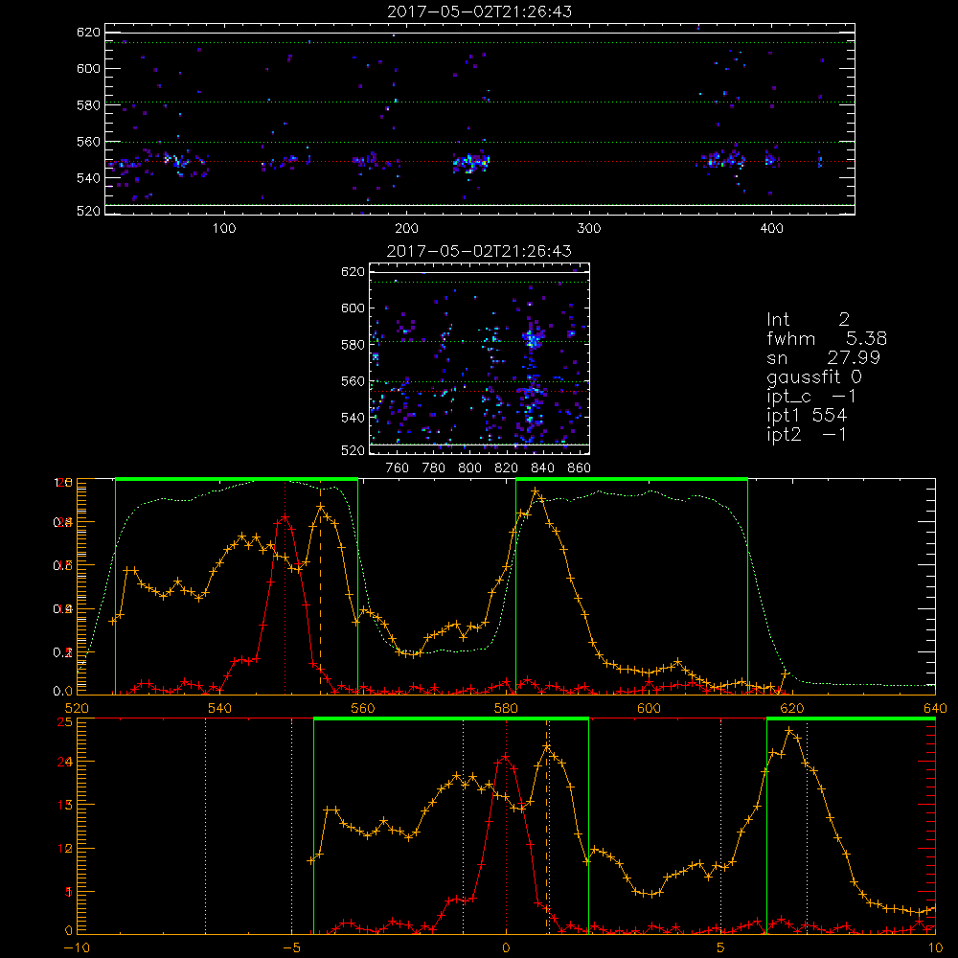
Task: Click the 560 x-axis label on the third plot
Action: coord(363,708)
